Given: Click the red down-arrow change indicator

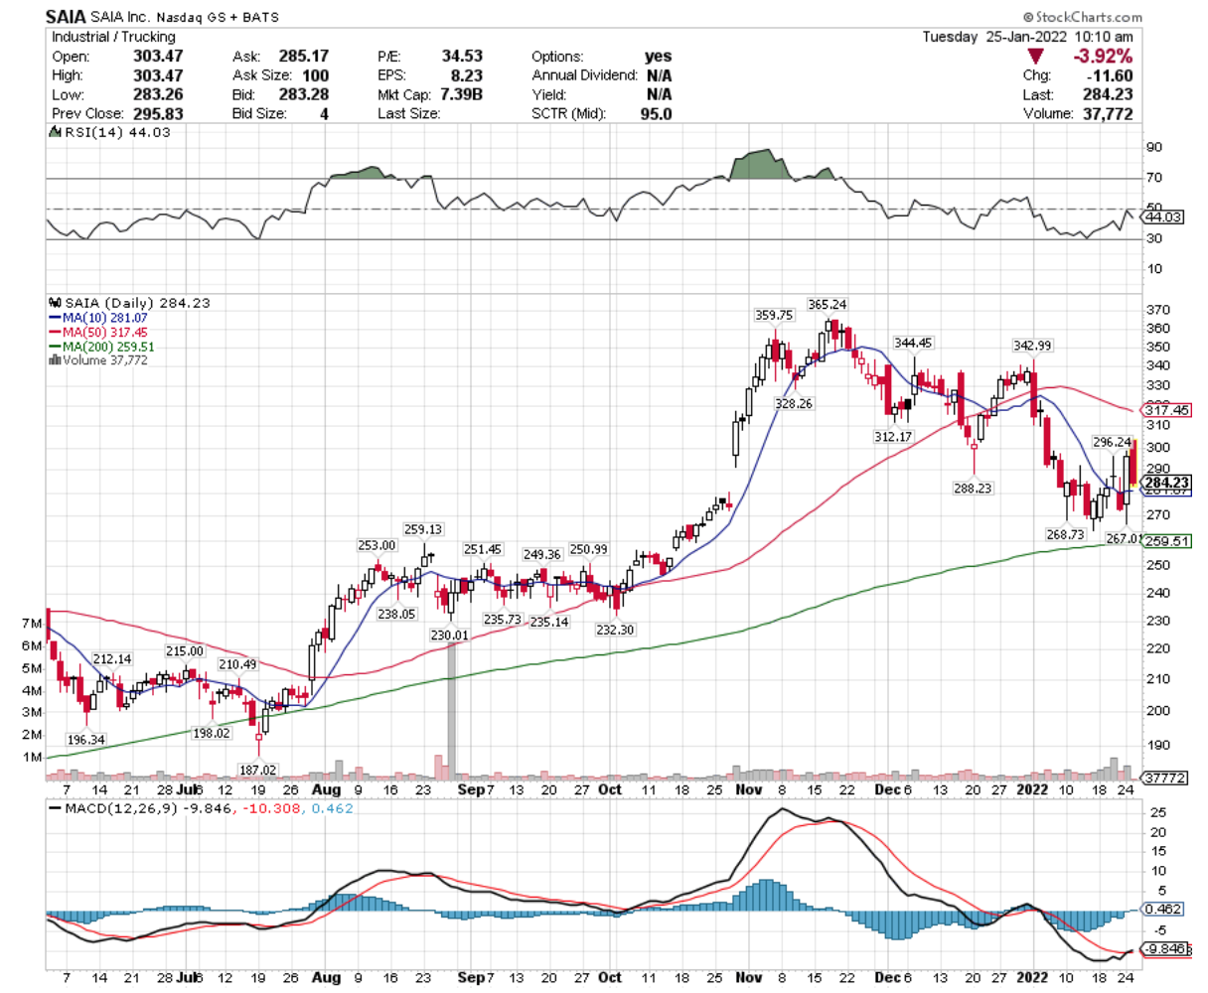Looking at the screenshot, I should coord(1036,56).
